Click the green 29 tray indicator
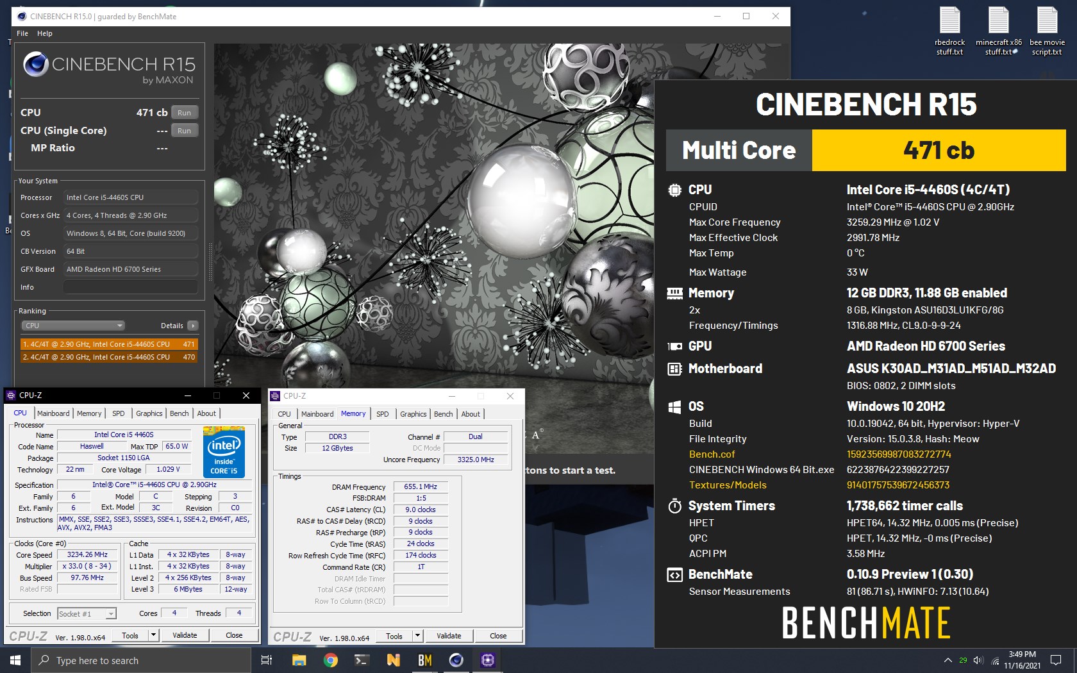 click(963, 660)
